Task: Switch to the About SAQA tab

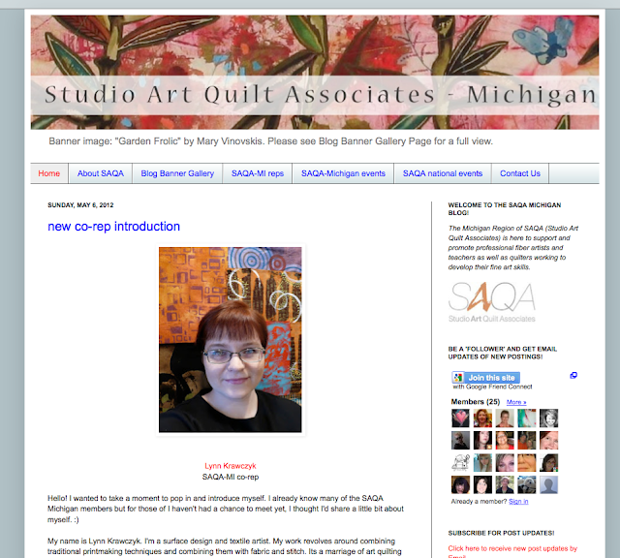Action: [101, 173]
